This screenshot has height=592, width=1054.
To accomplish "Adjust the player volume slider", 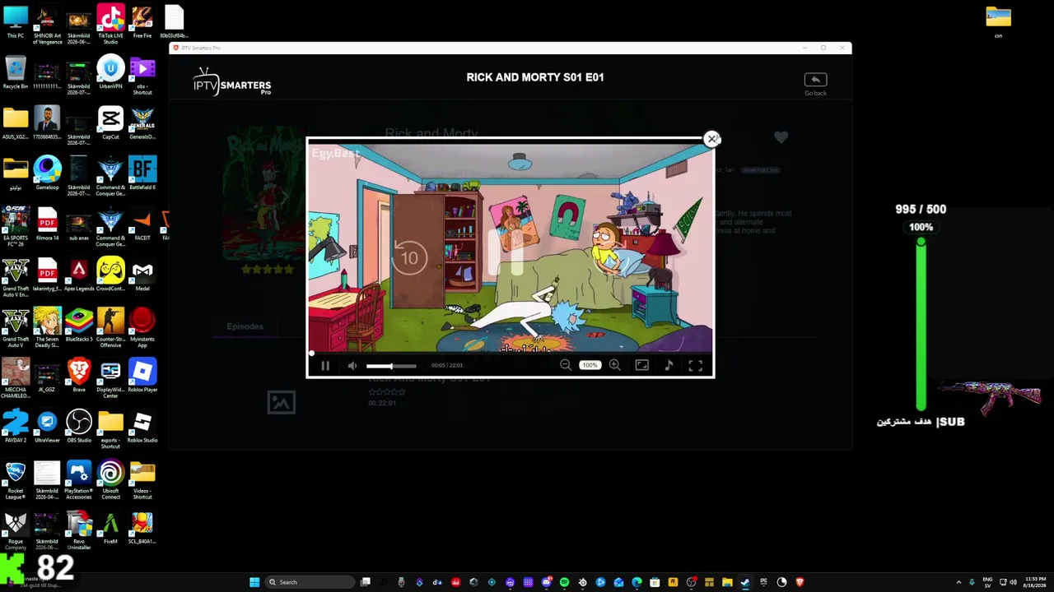I will point(391,366).
